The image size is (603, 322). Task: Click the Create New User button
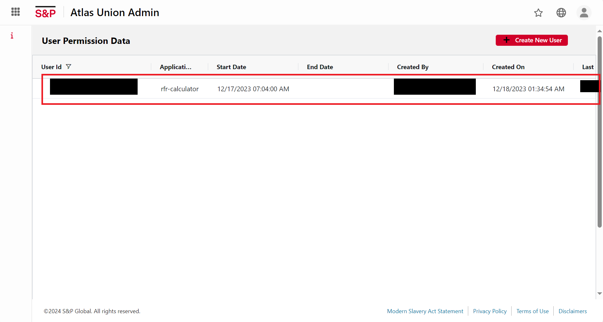(x=532, y=40)
